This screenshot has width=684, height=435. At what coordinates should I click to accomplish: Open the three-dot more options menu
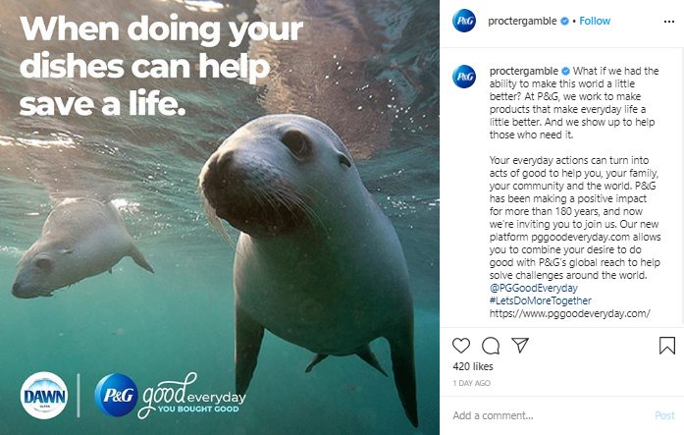[668, 22]
